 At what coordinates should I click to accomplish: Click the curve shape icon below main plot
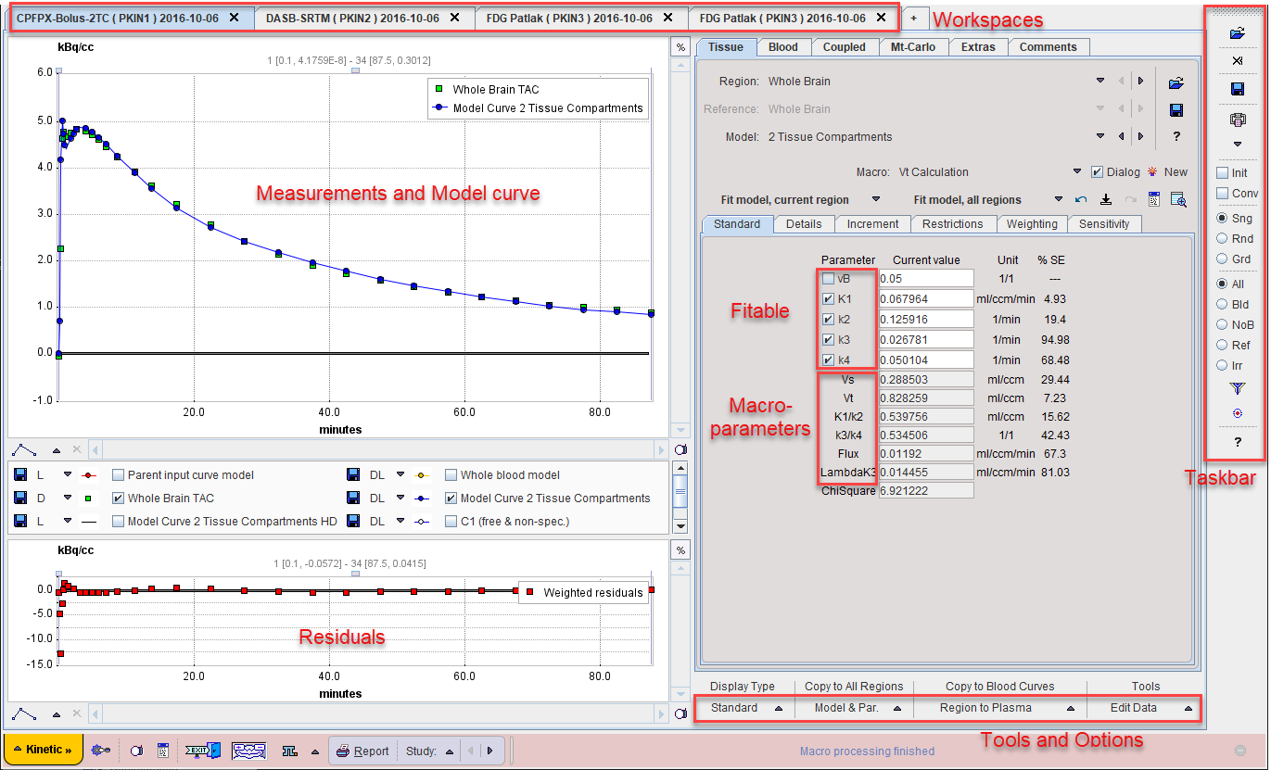click(24, 450)
